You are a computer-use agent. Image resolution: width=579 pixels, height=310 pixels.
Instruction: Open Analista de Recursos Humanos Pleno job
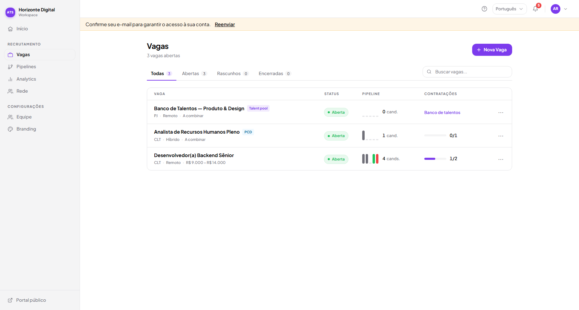pos(197,132)
